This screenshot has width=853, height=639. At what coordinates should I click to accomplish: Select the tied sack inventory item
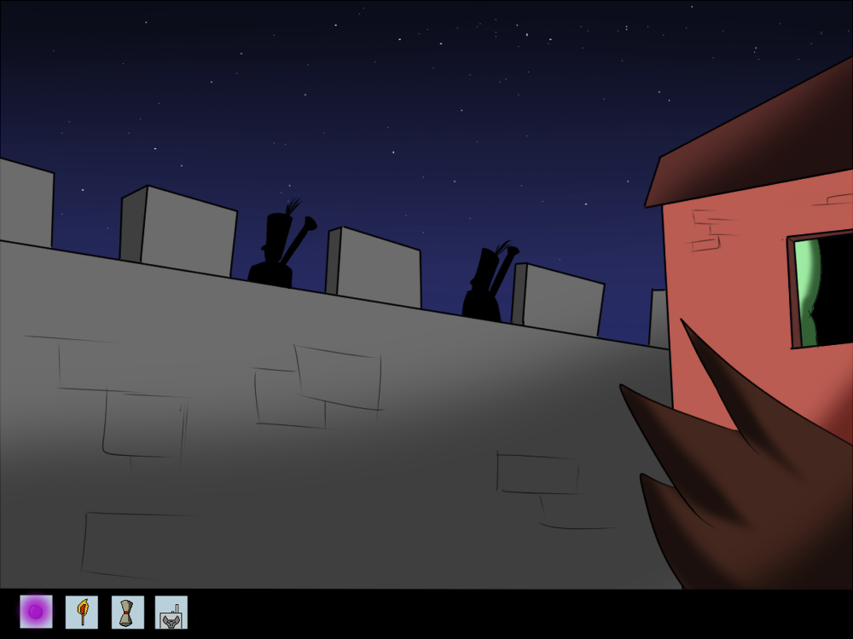[127, 612]
